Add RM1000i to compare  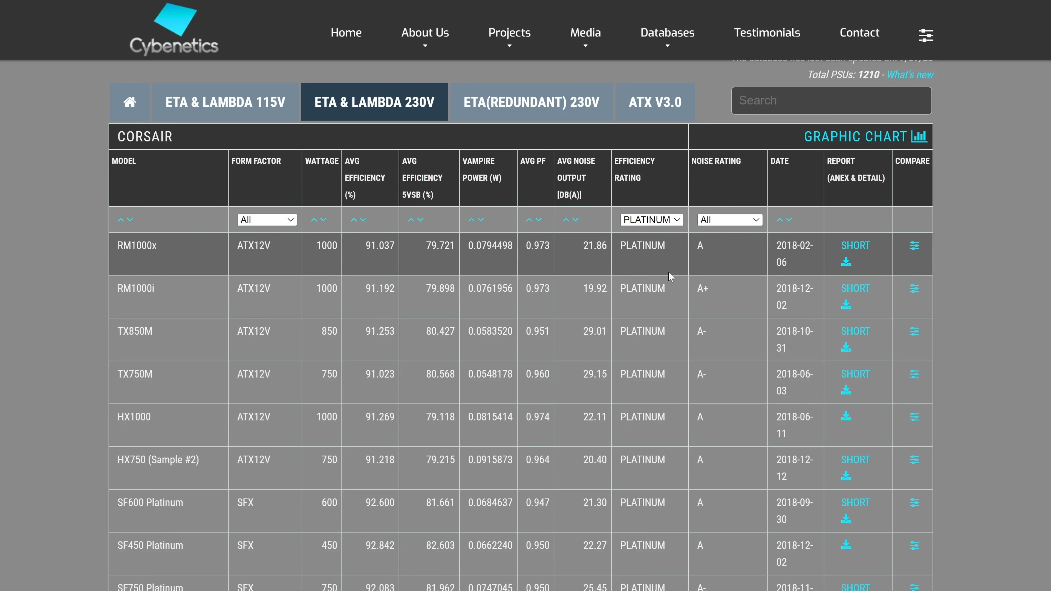[x=914, y=288]
